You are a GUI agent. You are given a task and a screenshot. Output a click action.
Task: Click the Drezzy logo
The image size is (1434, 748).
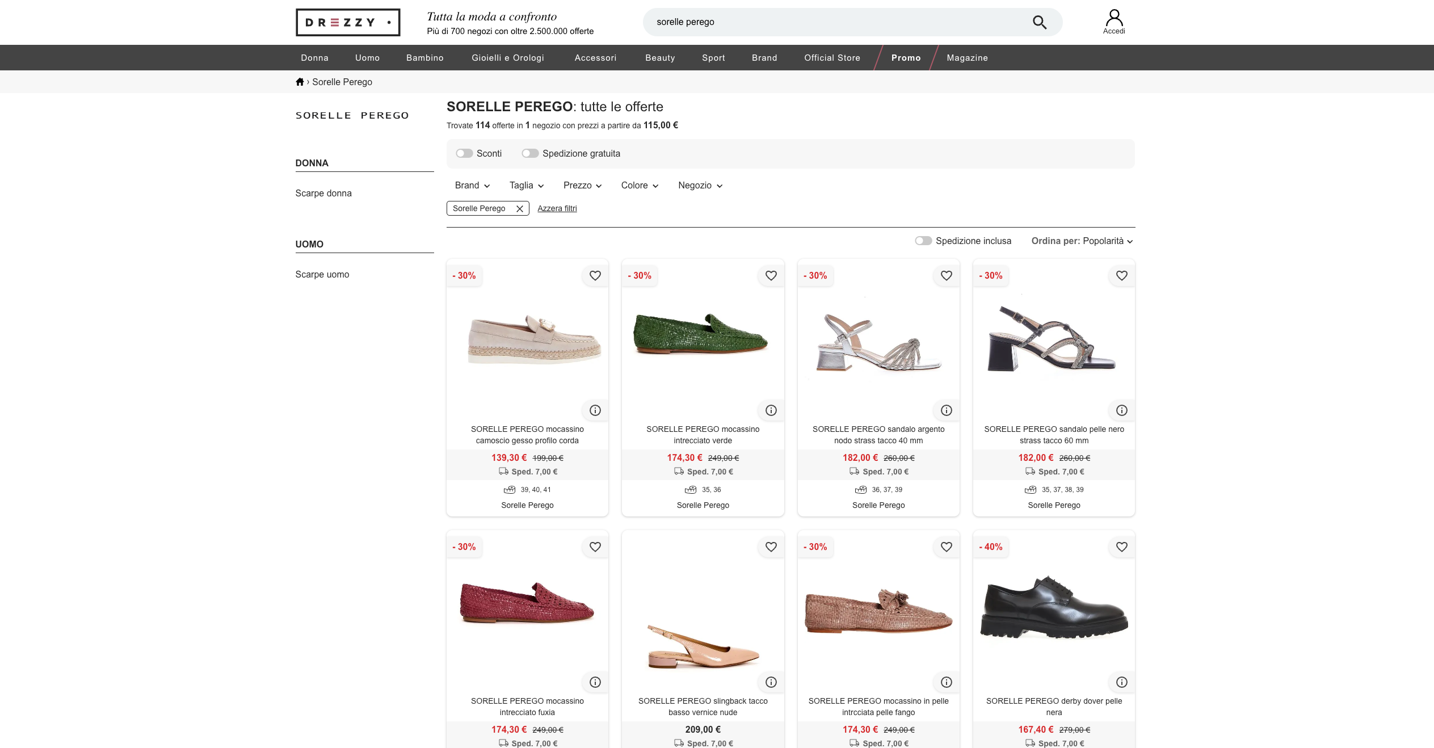pyautogui.click(x=348, y=22)
